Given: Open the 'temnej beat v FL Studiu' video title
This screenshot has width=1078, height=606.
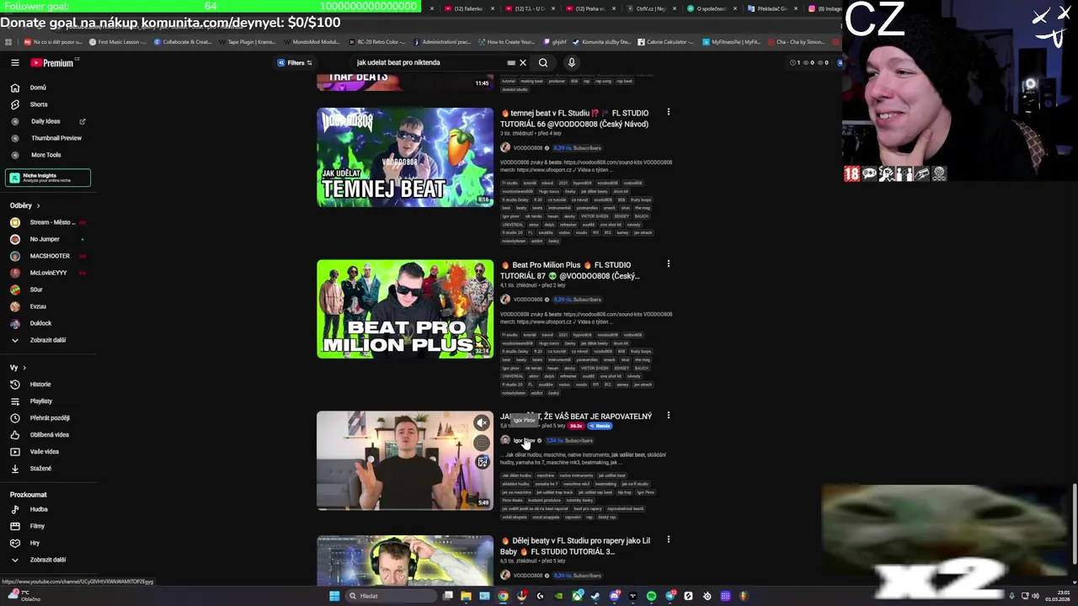Looking at the screenshot, I should (574, 119).
